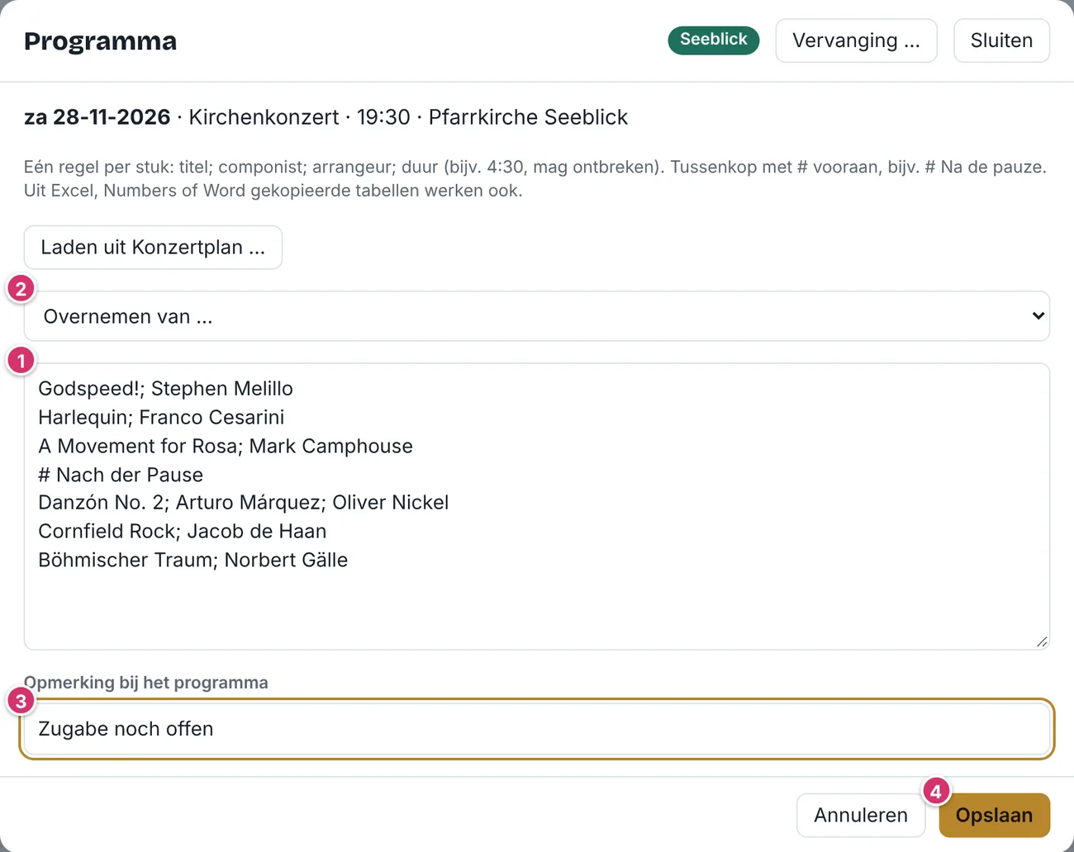Screen dimensions: 1074x852
Task: Click the line 'Harlequin; Franco Cesarini'
Action: 161,418
